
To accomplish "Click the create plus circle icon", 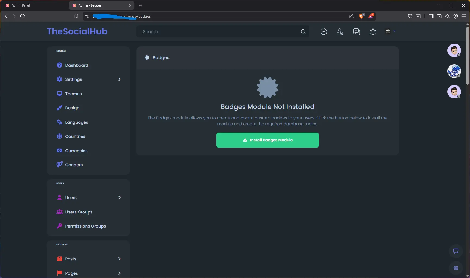I will tap(324, 32).
